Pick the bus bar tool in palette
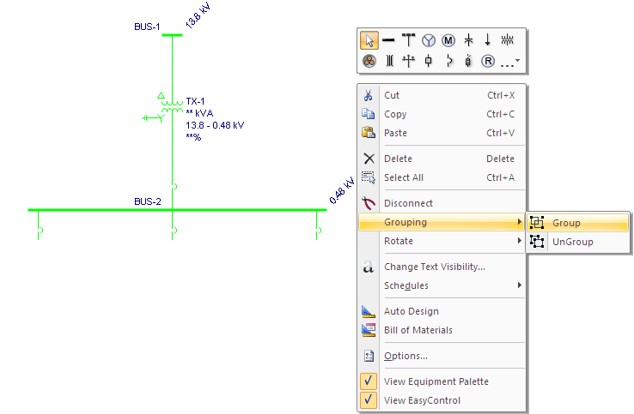634x414 pixels. 389,40
